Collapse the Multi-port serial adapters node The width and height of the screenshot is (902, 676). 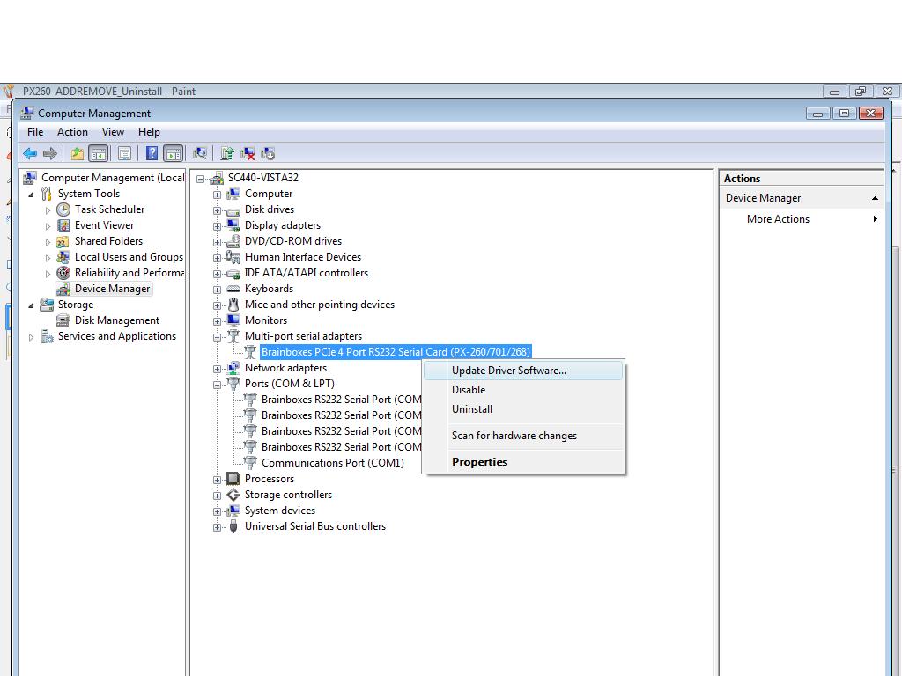(218, 335)
